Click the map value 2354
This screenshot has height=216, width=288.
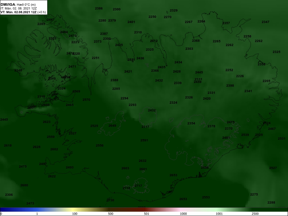tap(191, 124)
